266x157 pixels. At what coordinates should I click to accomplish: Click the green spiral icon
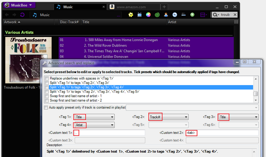(x=157, y=15)
